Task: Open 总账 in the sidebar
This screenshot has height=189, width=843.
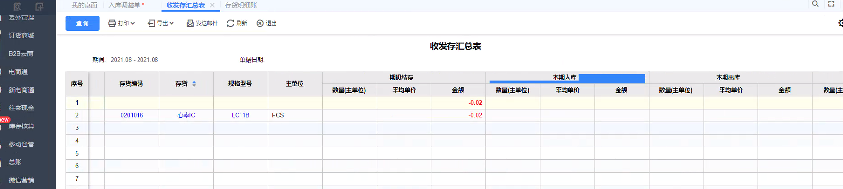Action: click(15, 162)
